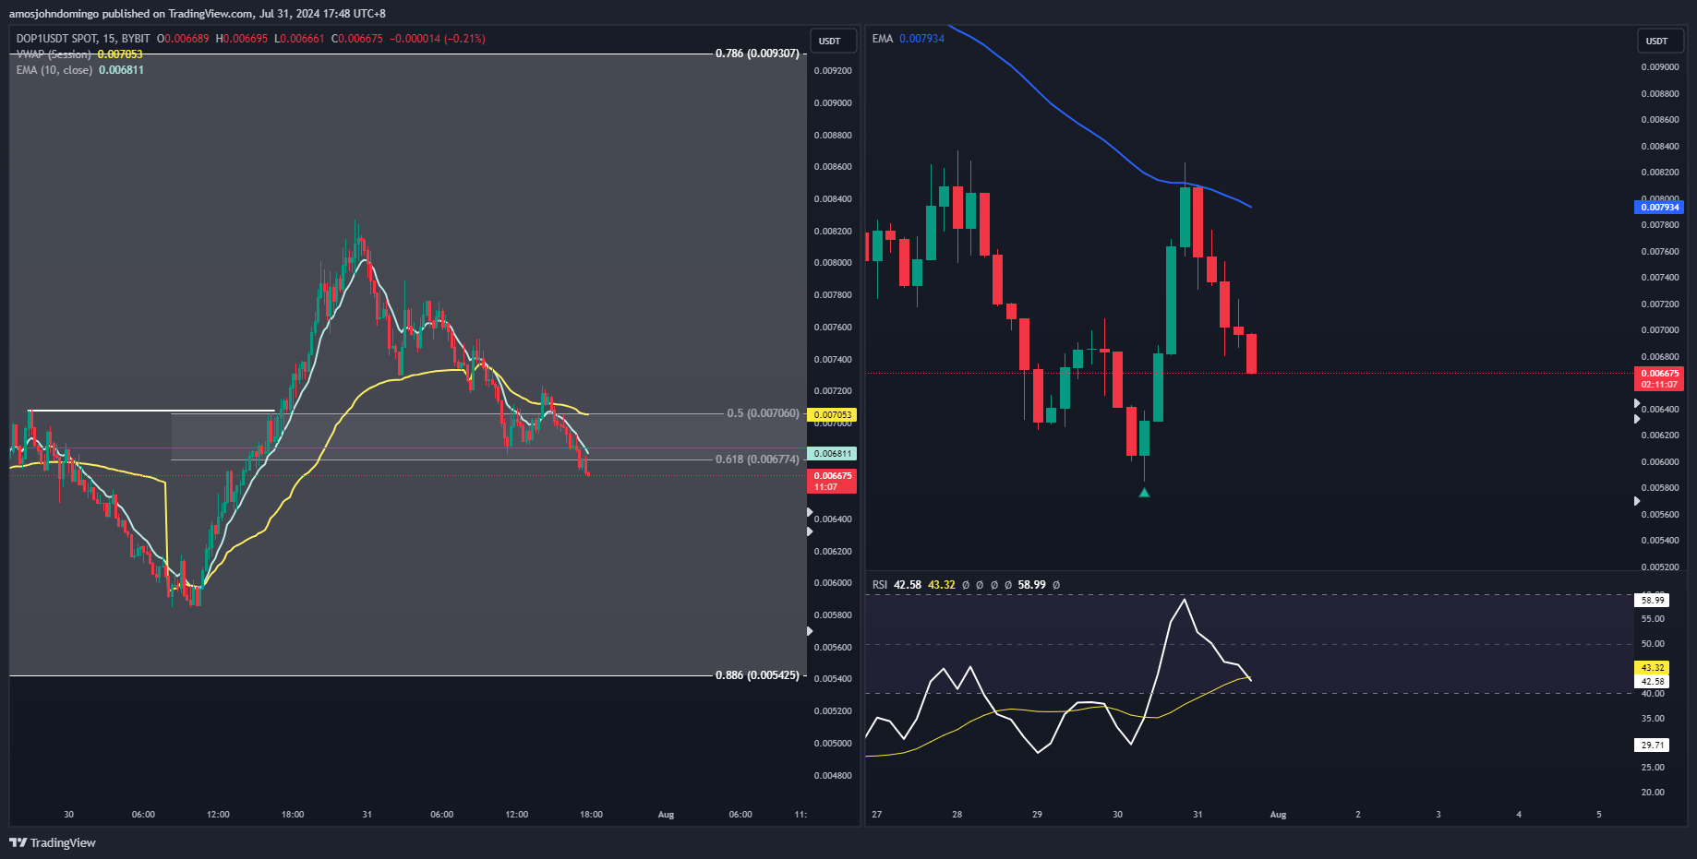Click the 55.00 level on the RSI axis

1653,619
